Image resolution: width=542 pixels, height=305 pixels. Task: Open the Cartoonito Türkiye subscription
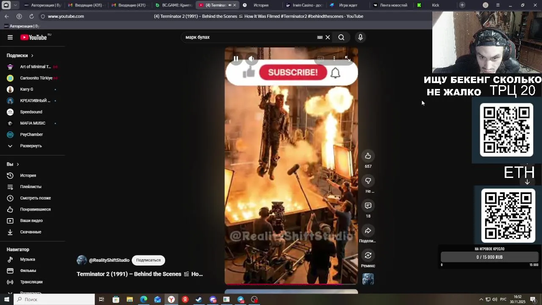click(33, 78)
